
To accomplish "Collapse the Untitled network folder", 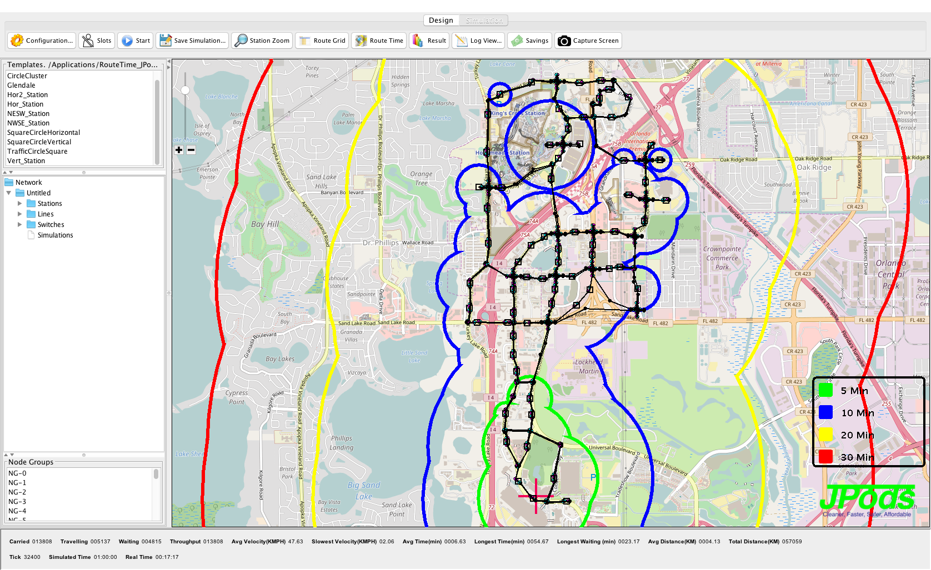I will (9, 193).
